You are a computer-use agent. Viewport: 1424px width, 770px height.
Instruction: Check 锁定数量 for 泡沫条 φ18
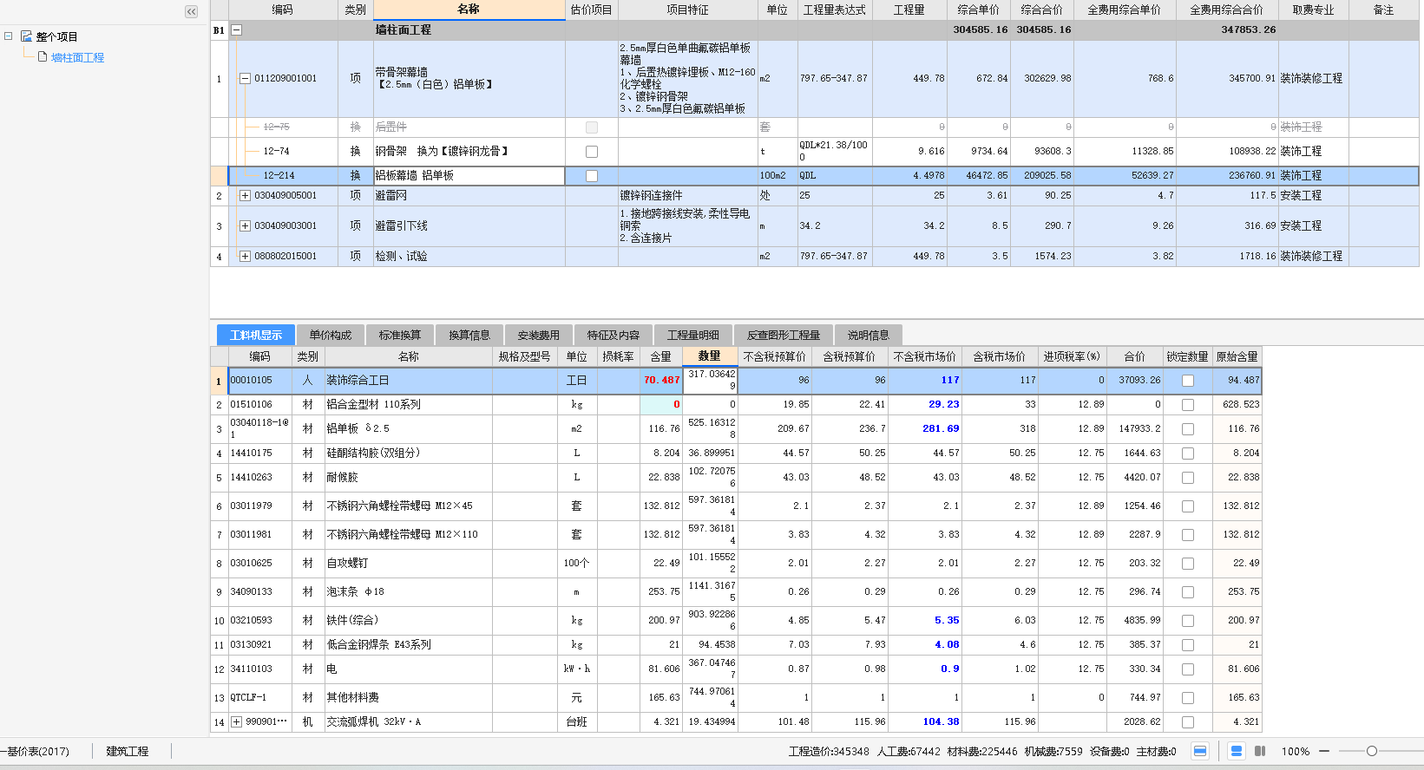[x=1188, y=591]
